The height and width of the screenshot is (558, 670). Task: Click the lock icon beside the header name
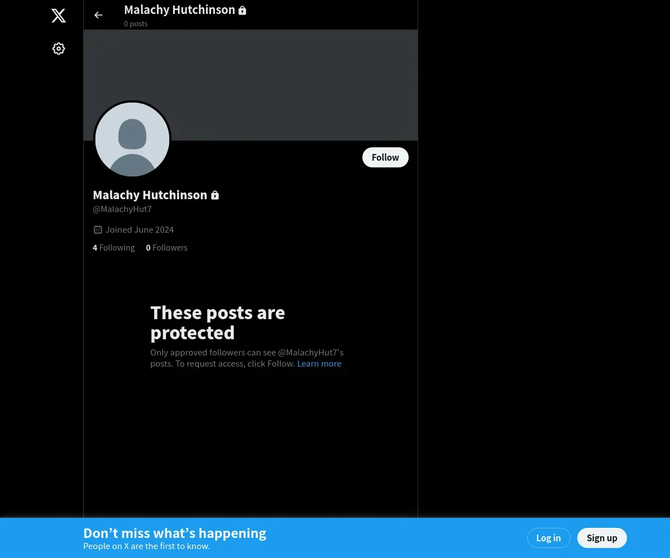242,10
